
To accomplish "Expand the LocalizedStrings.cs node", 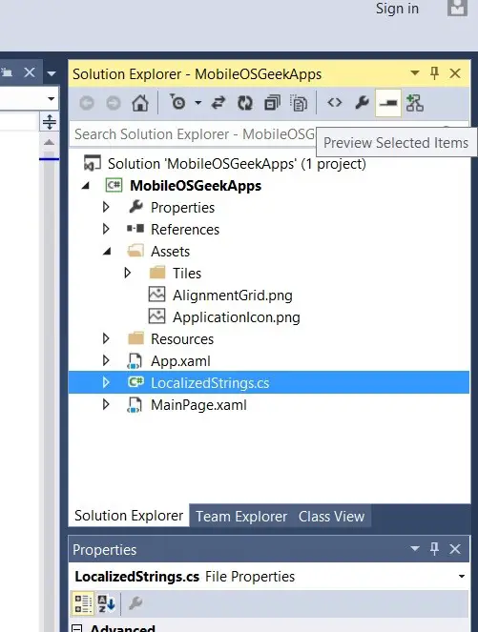I will coord(106,382).
